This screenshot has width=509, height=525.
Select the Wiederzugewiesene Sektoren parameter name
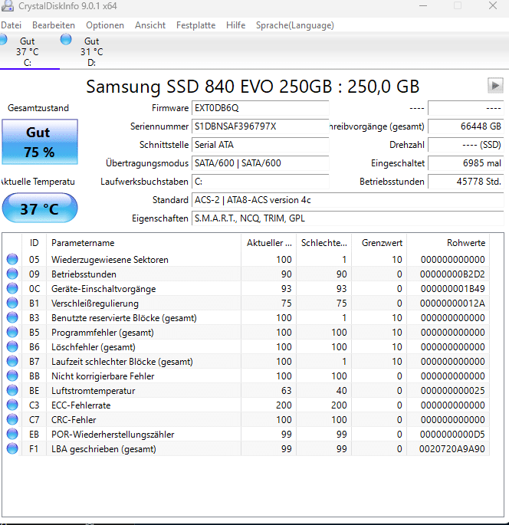coord(110,260)
